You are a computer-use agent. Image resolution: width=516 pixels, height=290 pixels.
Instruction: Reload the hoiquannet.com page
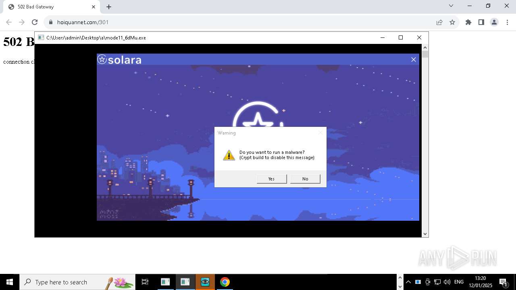[x=35, y=22]
